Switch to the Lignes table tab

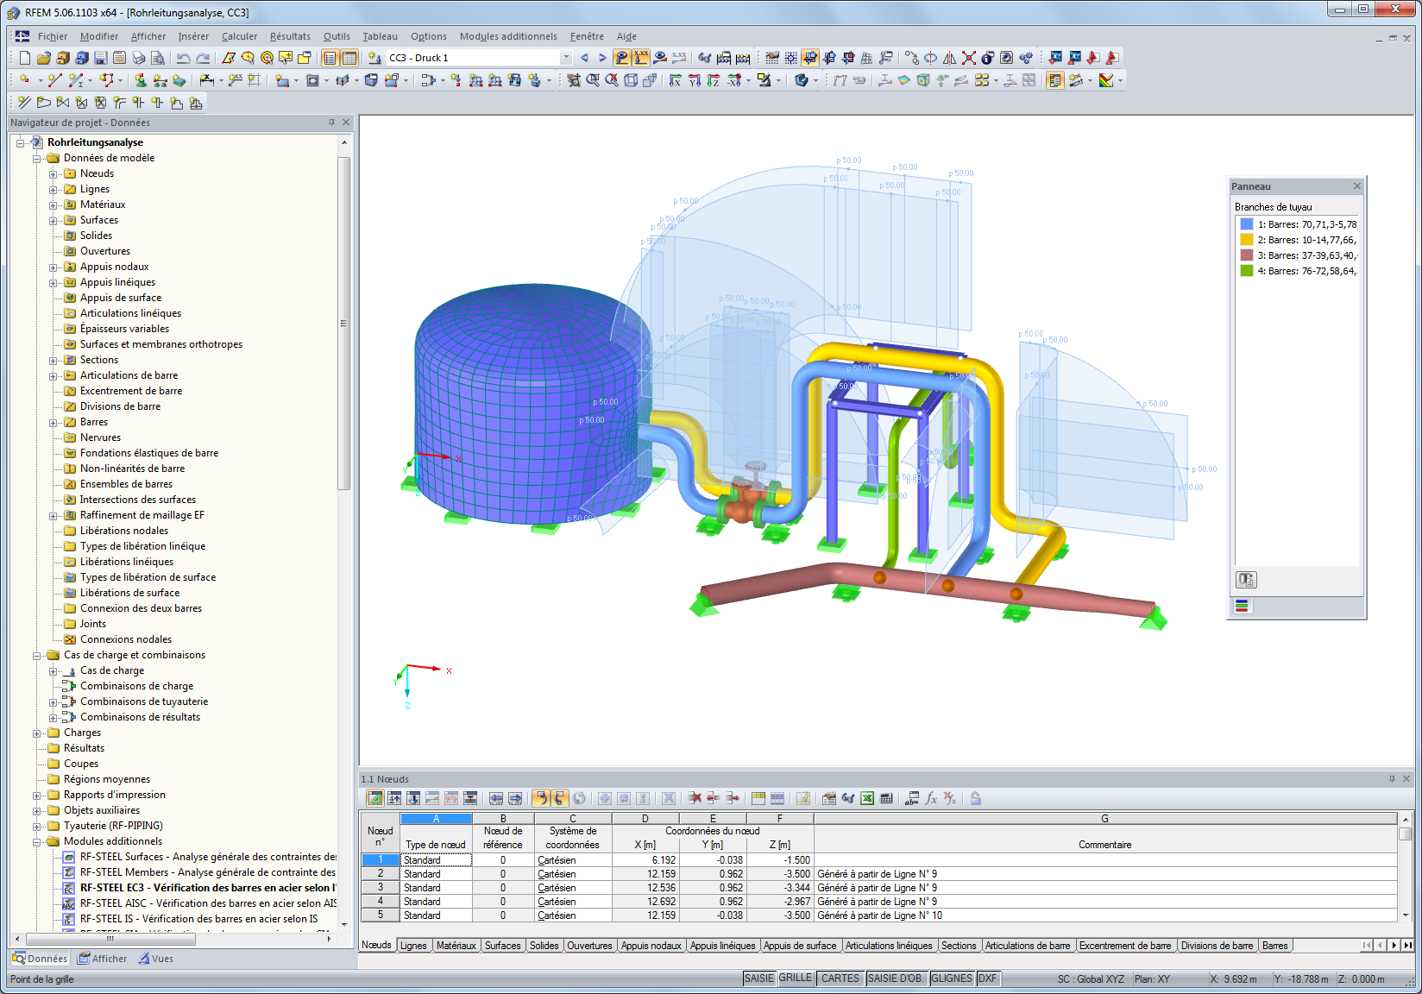point(413,945)
